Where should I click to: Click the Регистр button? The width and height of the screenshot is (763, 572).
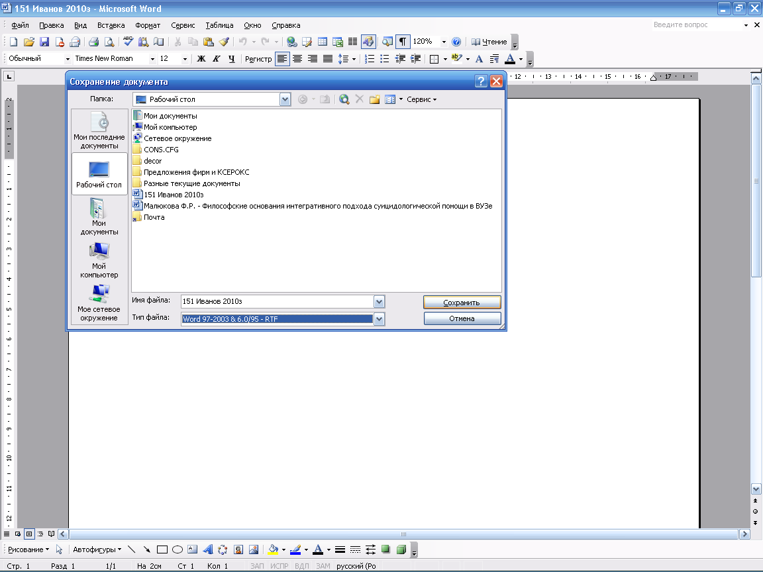pos(258,59)
